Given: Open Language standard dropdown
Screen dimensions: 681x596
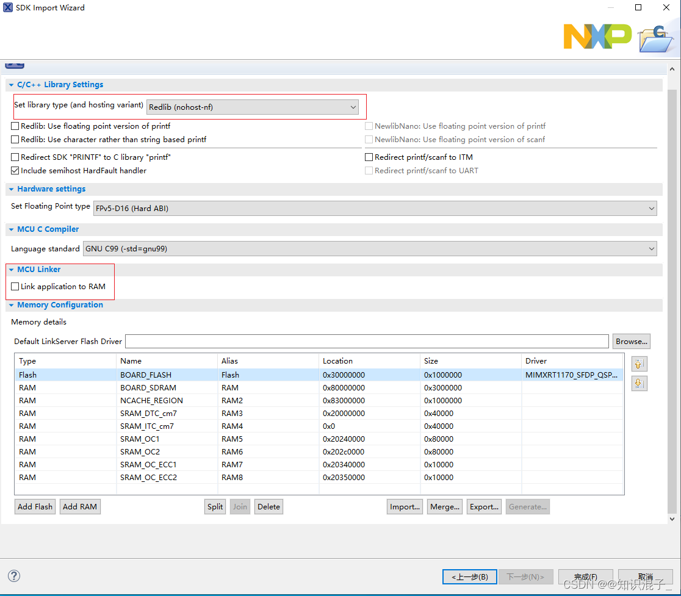Looking at the screenshot, I should click(370, 249).
